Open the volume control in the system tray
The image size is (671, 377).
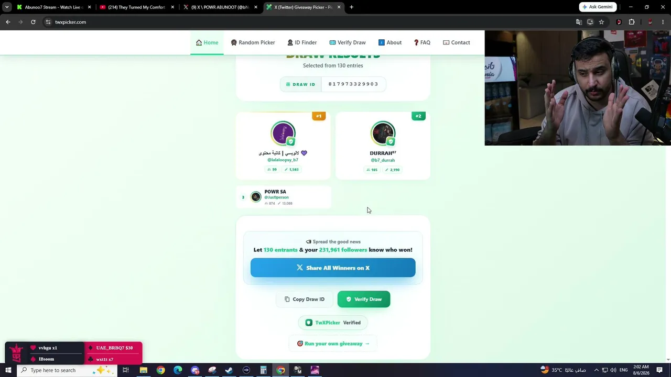[x=613, y=370]
